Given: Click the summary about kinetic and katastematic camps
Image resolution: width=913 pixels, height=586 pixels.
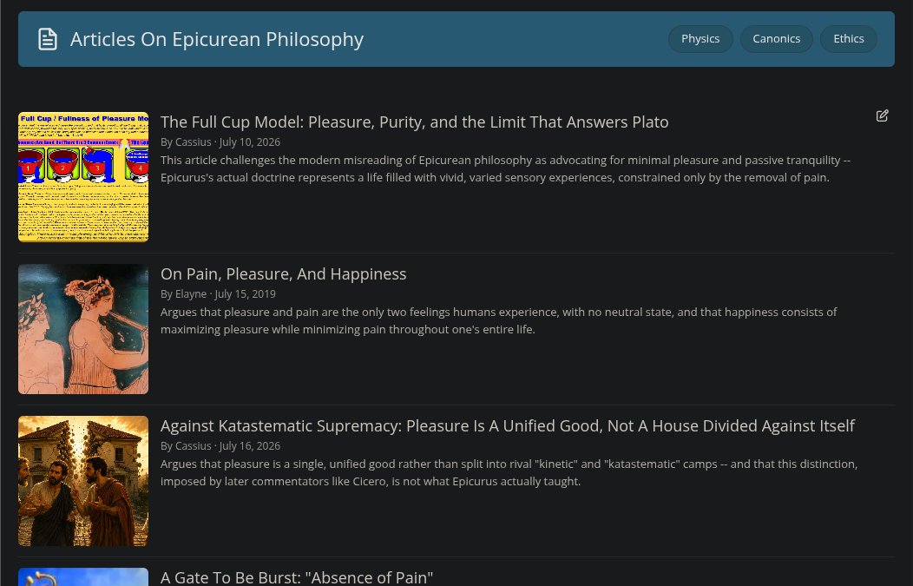Looking at the screenshot, I should point(509,473).
